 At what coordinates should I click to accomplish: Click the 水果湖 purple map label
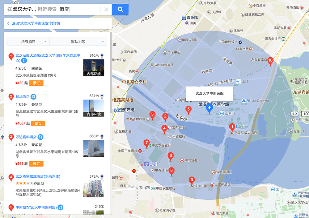[x=151, y=164]
